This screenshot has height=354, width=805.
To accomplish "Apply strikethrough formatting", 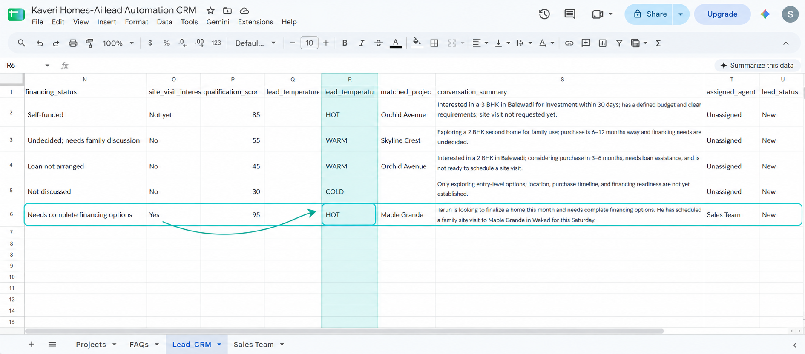I will 378,43.
